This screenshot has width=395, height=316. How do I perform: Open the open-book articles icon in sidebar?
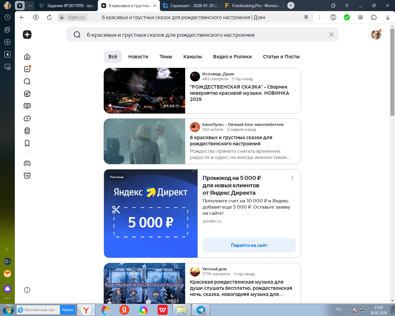coord(27,106)
